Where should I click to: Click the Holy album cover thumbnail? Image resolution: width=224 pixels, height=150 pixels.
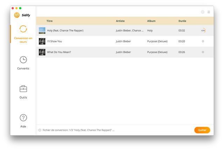tap(42, 30)
